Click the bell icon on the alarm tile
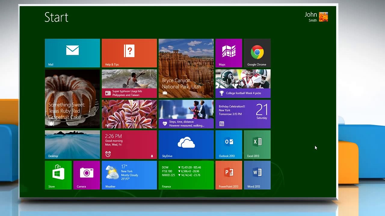The width and height of the screenshot is (385, 216). click(152, 156)
